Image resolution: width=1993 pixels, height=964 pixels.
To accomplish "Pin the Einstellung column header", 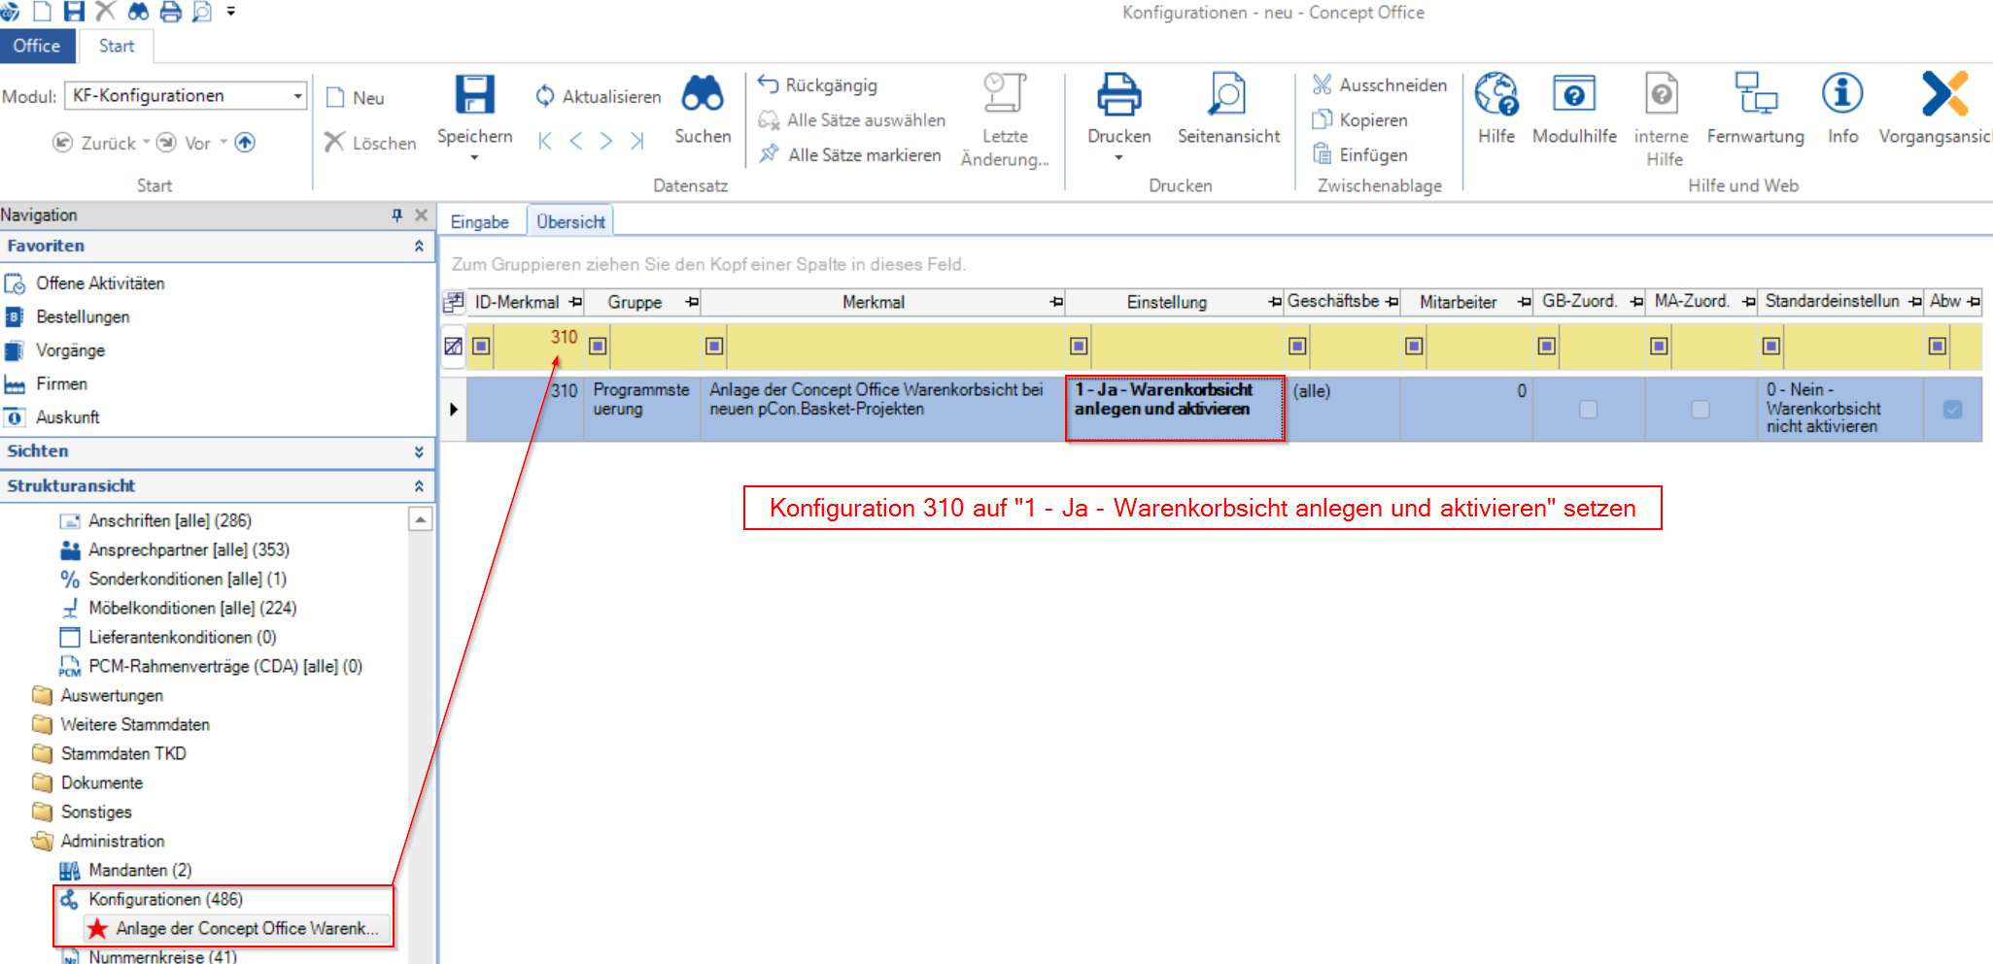I will [x=1275, y=302].
